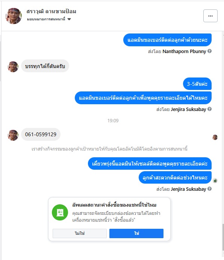Image resolution: width=224 pixels, height=260 pixels.
Task: Click the green seen indicator by the last message
Action: 215,181
